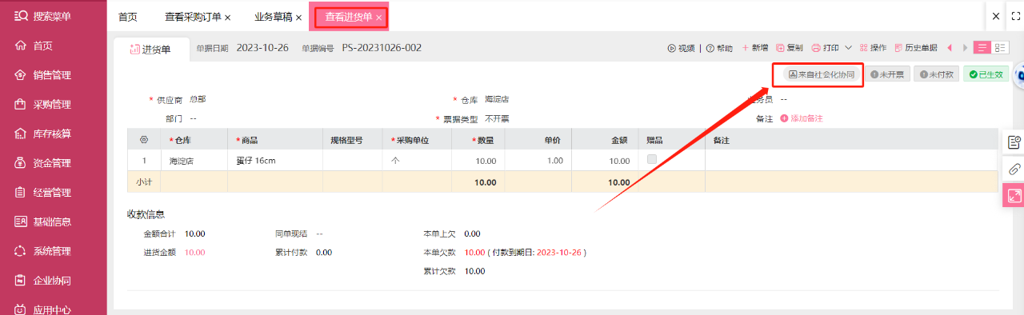Open 系统管理 in the sidebar
1024x315 pixels.
click(x=53, y=251)
